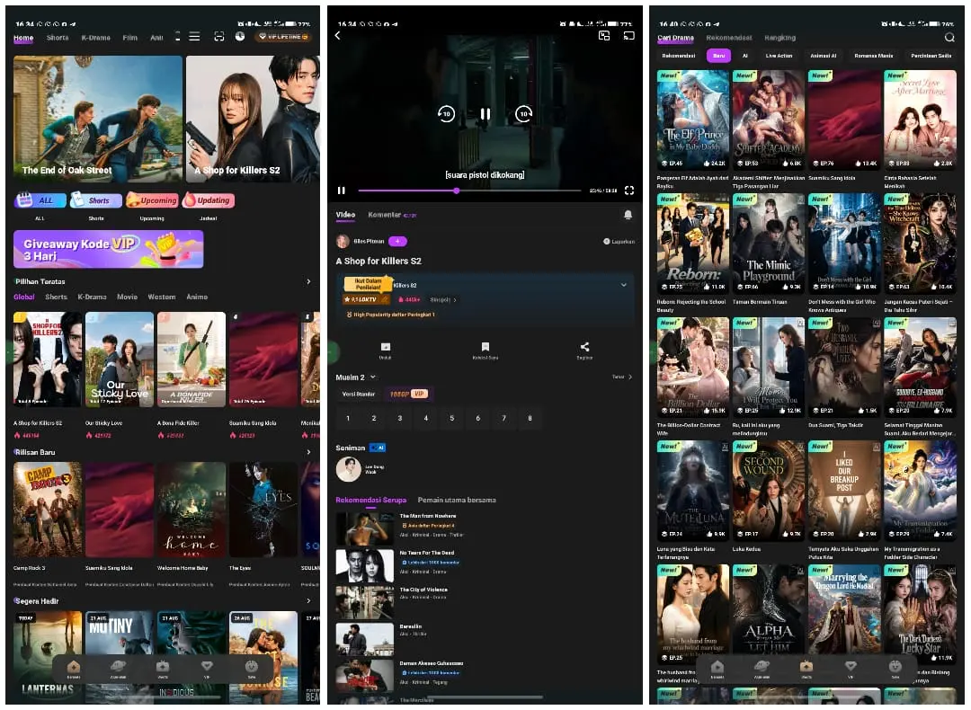Tap home icon in Cari Drama bottom bar

[x=717, y=669]
